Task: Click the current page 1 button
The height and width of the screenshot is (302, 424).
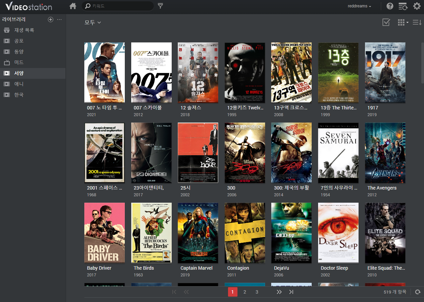Action: coord(233,292)
